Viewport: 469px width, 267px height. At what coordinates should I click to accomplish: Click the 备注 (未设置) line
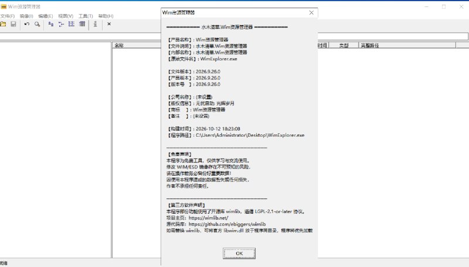click(x=188, y=116)
